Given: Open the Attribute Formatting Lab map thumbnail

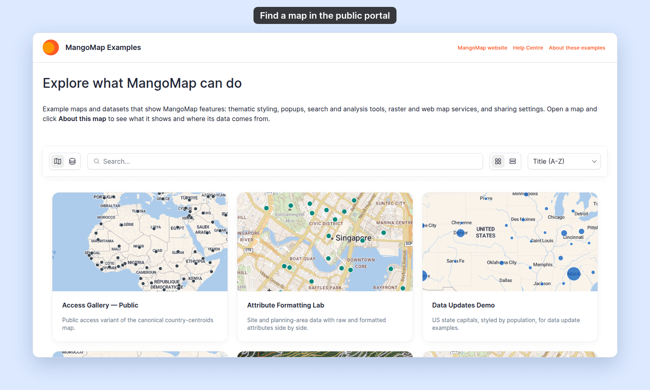Looking at the screenshot, I should [325, 242].
